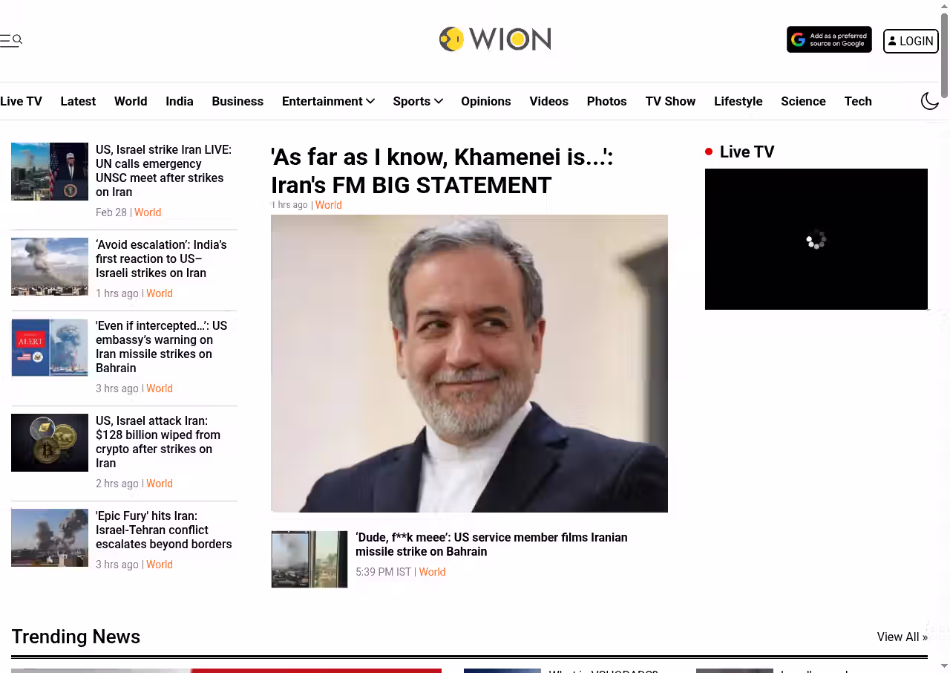Open the Bahrain ALERT embassy thumbnail

[50, 348]
